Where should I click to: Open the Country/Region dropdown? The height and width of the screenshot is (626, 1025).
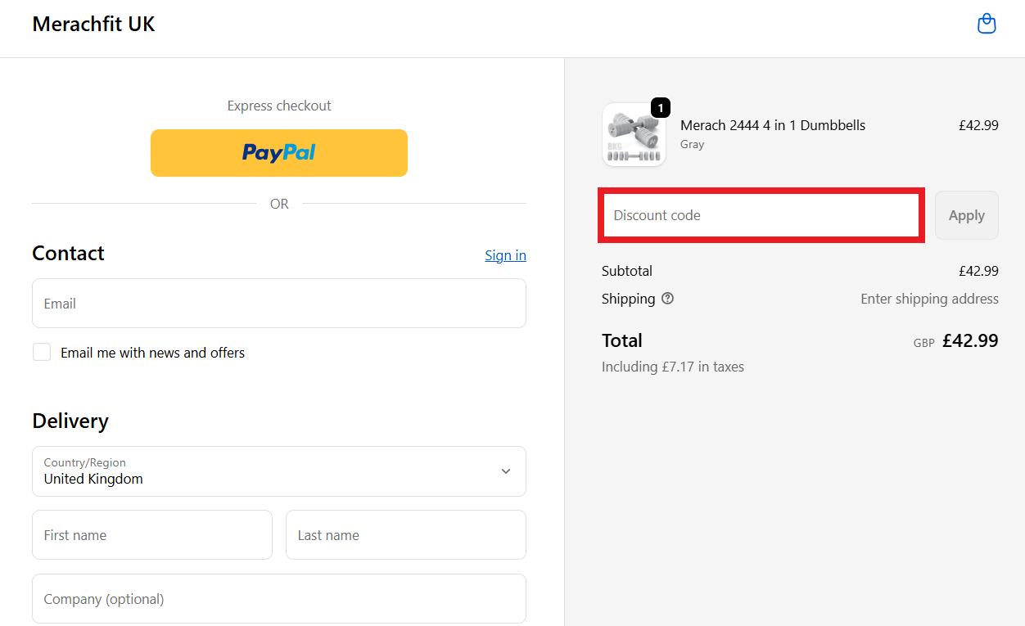tap(278, 471)
